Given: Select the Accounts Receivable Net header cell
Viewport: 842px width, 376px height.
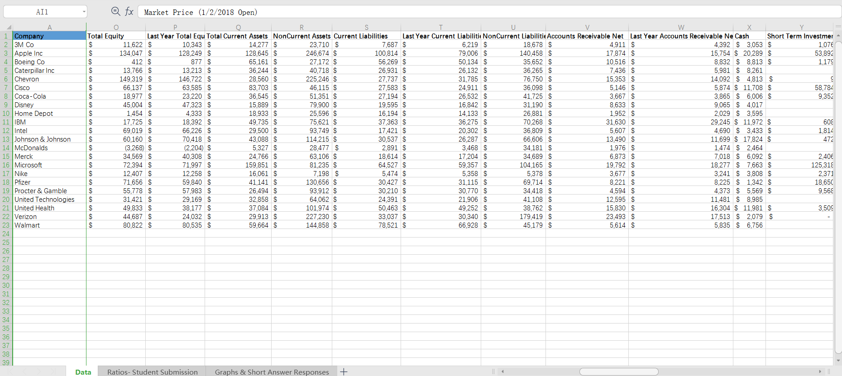Looking at the screenshot, I should click(587, 36).
